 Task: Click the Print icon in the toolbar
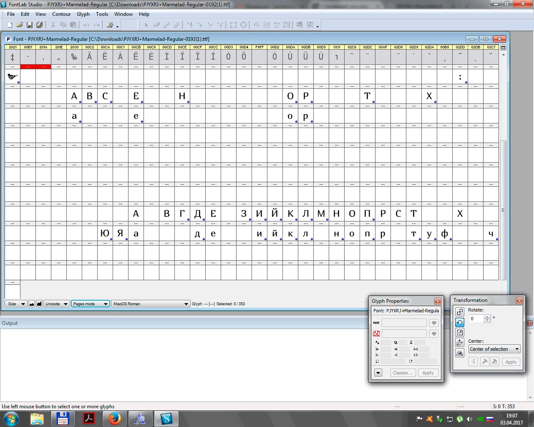pos(110,25)
